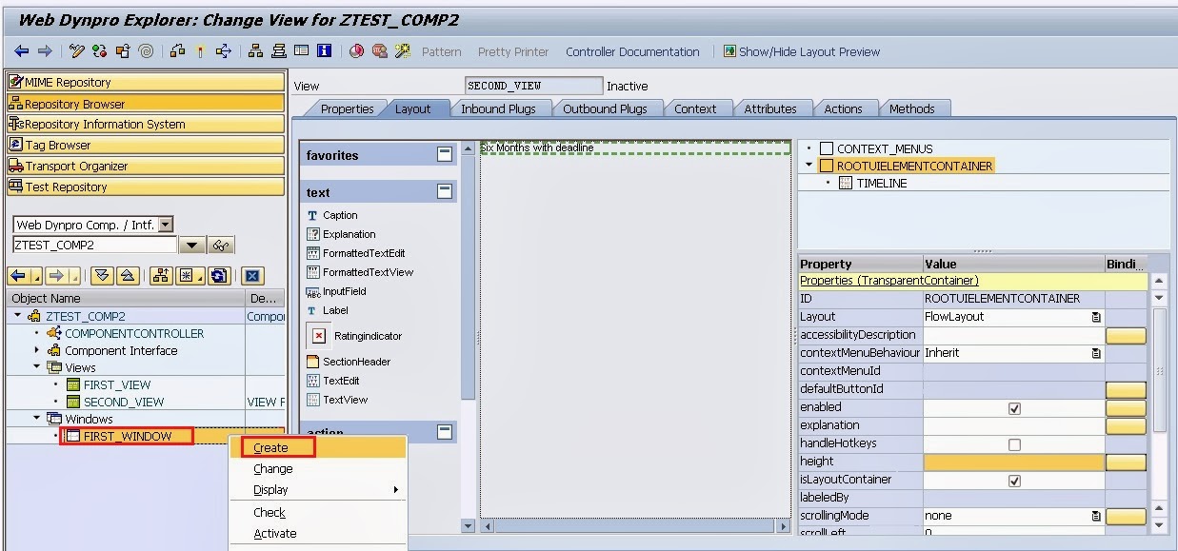This screenshot has width=1178, height=551.
Task: Switch to the Inbound Plugs tab
Action: tap(498, 108)
